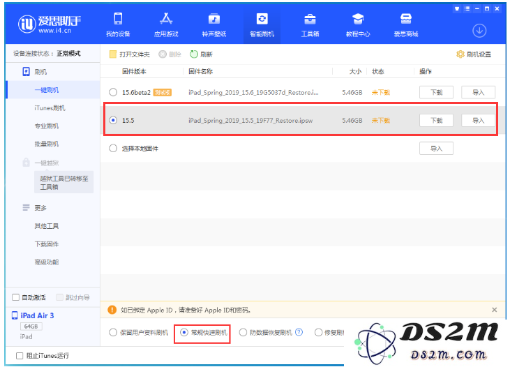This screenshot has width=510, height=367.
Task: Open 高级功能 in sidebar
Action: (47, 262)
